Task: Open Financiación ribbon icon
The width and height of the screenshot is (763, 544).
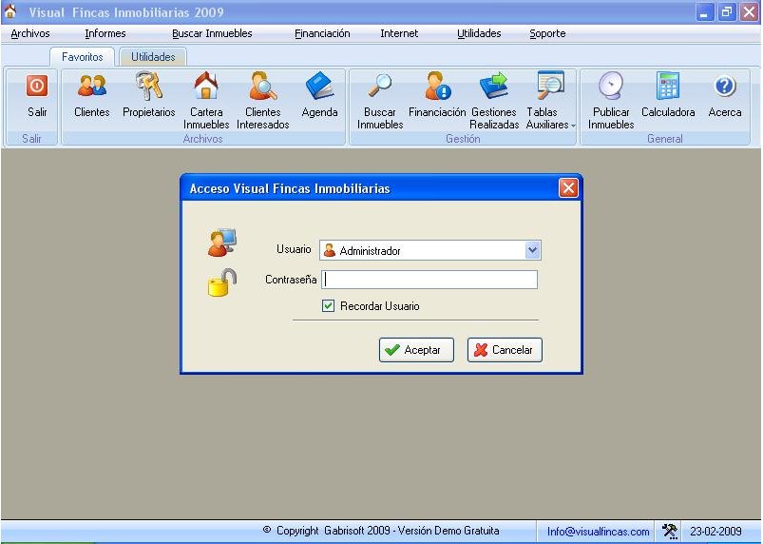Action: click(437, 86)
